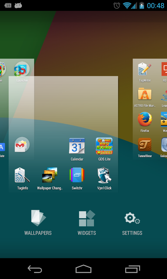Open the Gmail folder icon

coord(22,145)
